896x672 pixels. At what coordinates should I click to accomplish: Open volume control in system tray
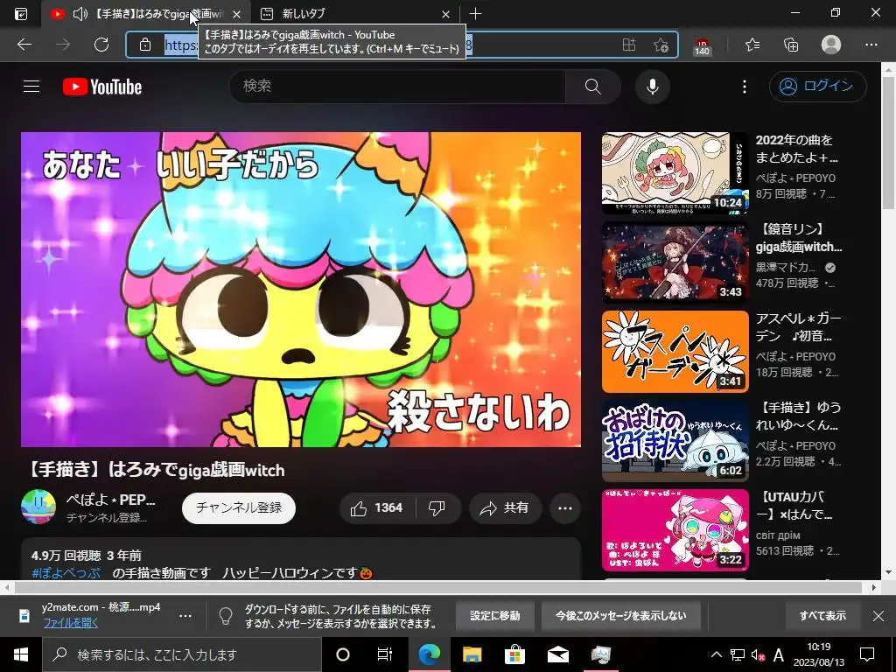click(x=758, y=654)
